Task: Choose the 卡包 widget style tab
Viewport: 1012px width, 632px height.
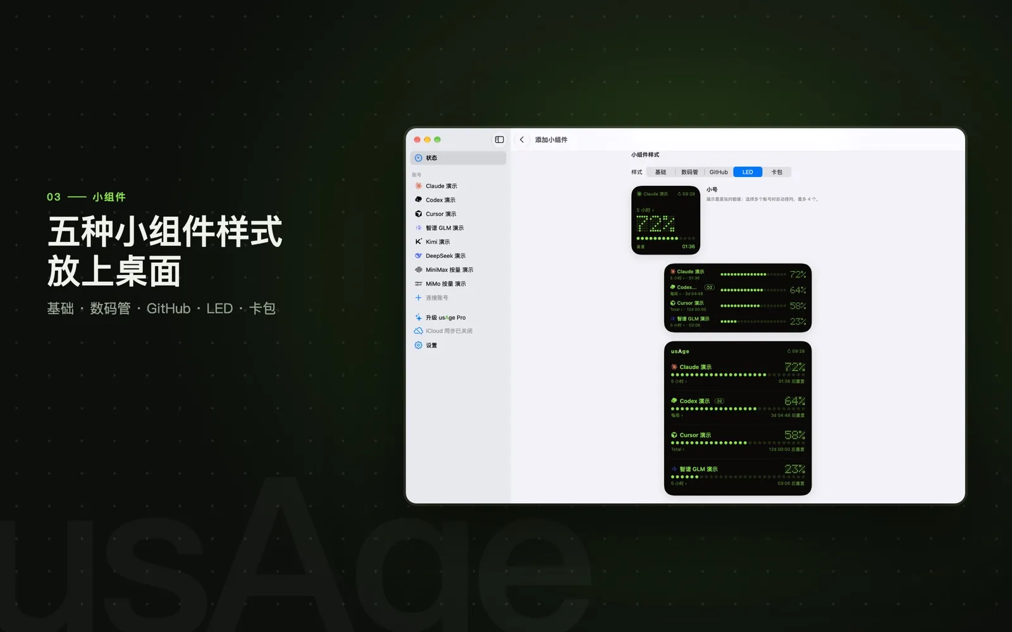Action: click(x=777, y=172)
